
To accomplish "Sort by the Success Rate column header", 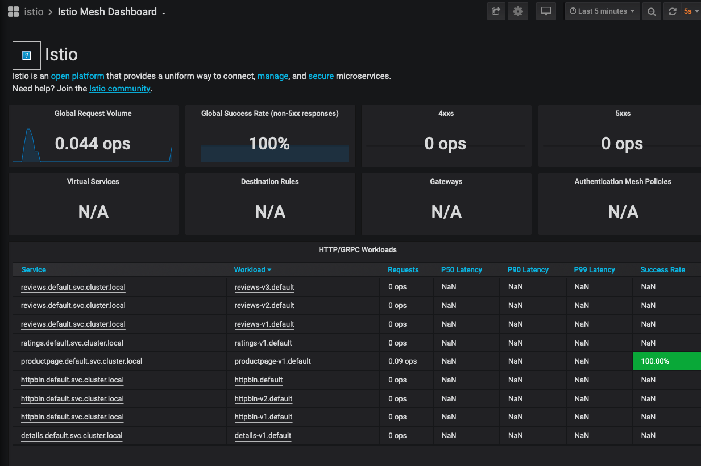I will point(663,270).
